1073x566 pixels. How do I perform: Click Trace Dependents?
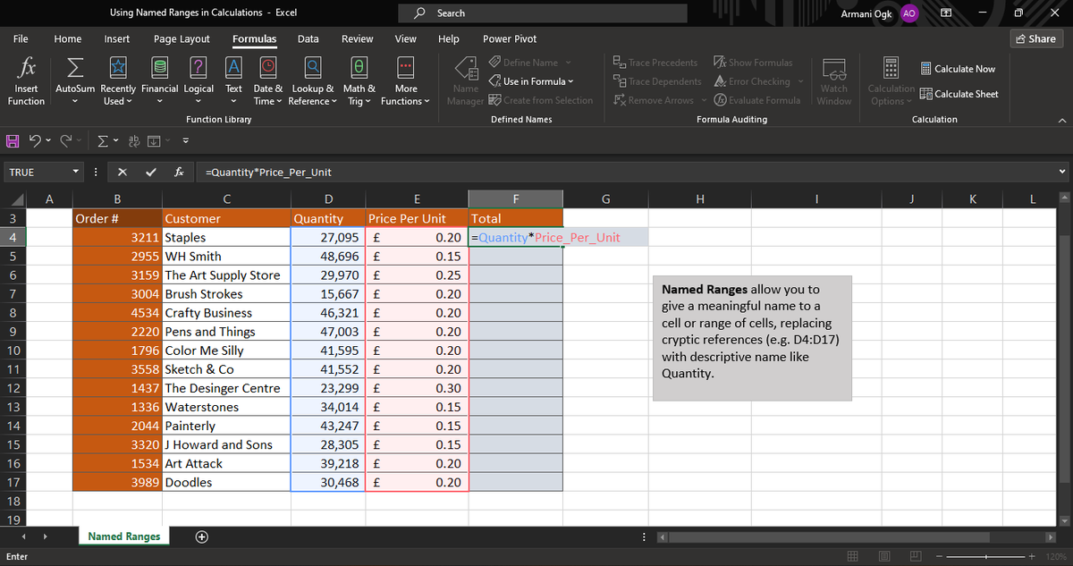[x=657, y=81]
